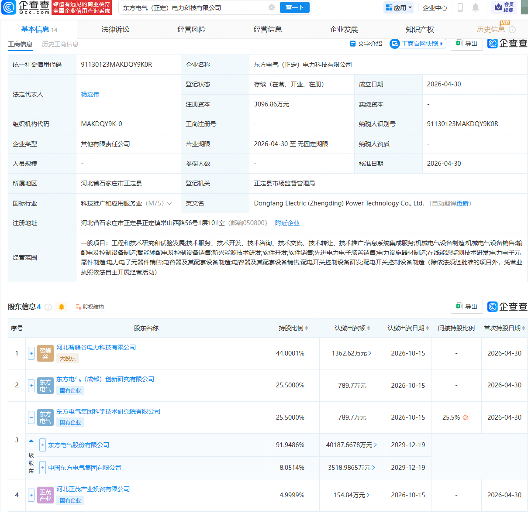
Task: Open the 工商官网快照 snapshot dropdown
Action: click(x=418, y=44)
